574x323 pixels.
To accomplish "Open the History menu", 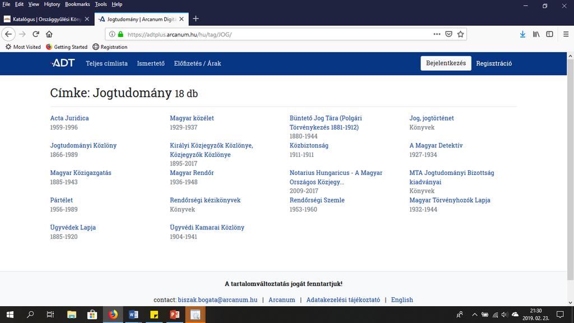I will (52, 4).
